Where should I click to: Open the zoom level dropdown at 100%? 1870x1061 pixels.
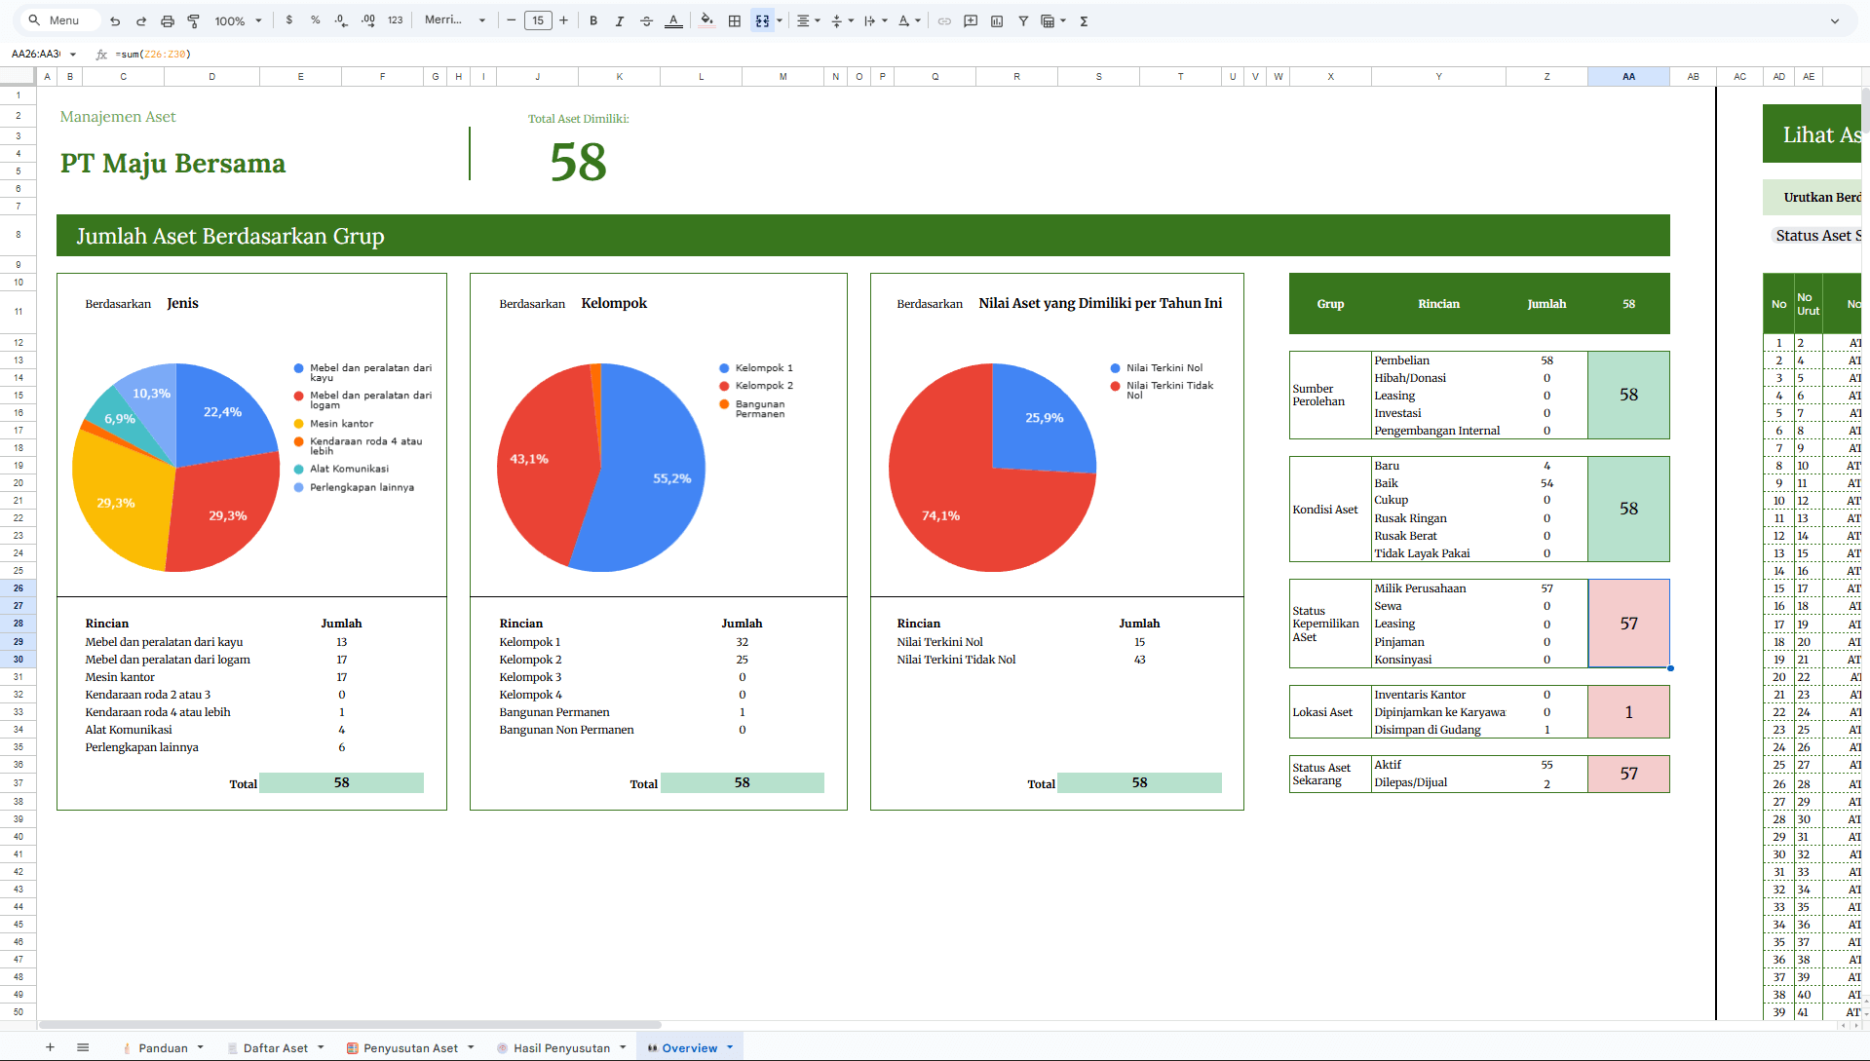point(239,20)
